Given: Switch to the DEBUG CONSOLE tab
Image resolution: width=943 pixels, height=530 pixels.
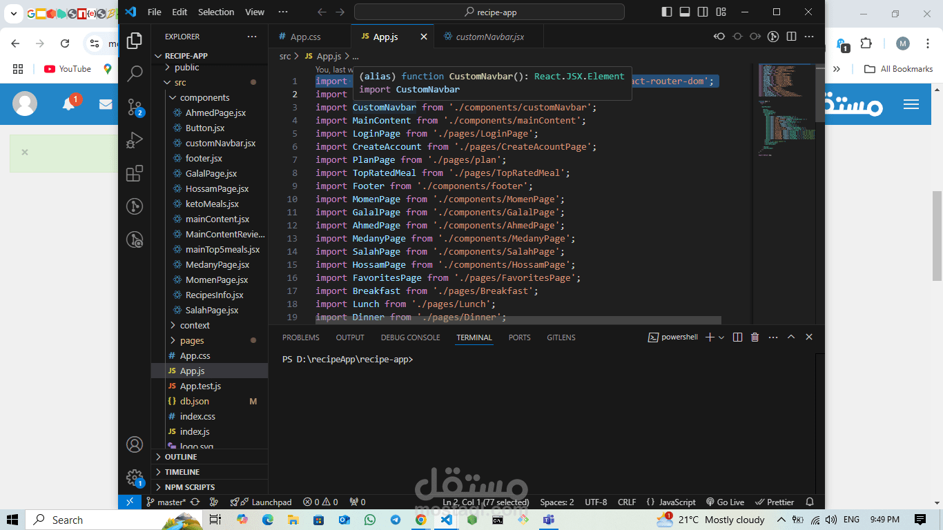Looking at the screenshot, I should tap(410, 337).
